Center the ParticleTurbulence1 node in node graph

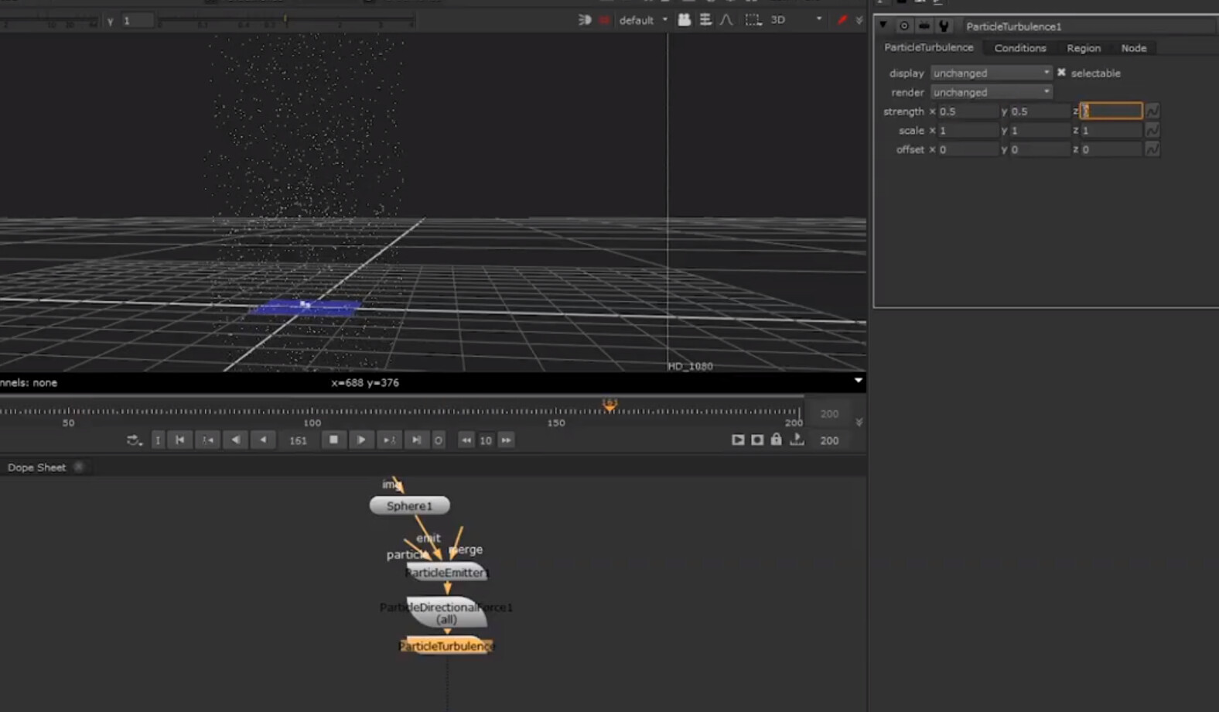(x=903, y=26)
